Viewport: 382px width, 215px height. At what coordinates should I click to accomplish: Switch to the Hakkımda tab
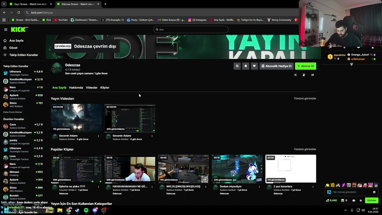[x=76, y=87]
